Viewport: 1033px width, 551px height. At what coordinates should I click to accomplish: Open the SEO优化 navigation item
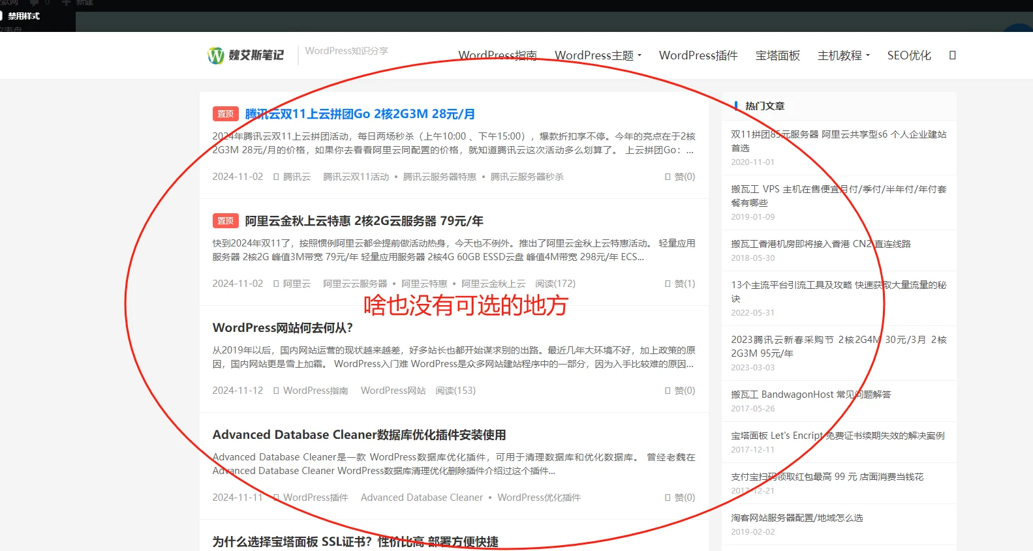tap(908, 55)
